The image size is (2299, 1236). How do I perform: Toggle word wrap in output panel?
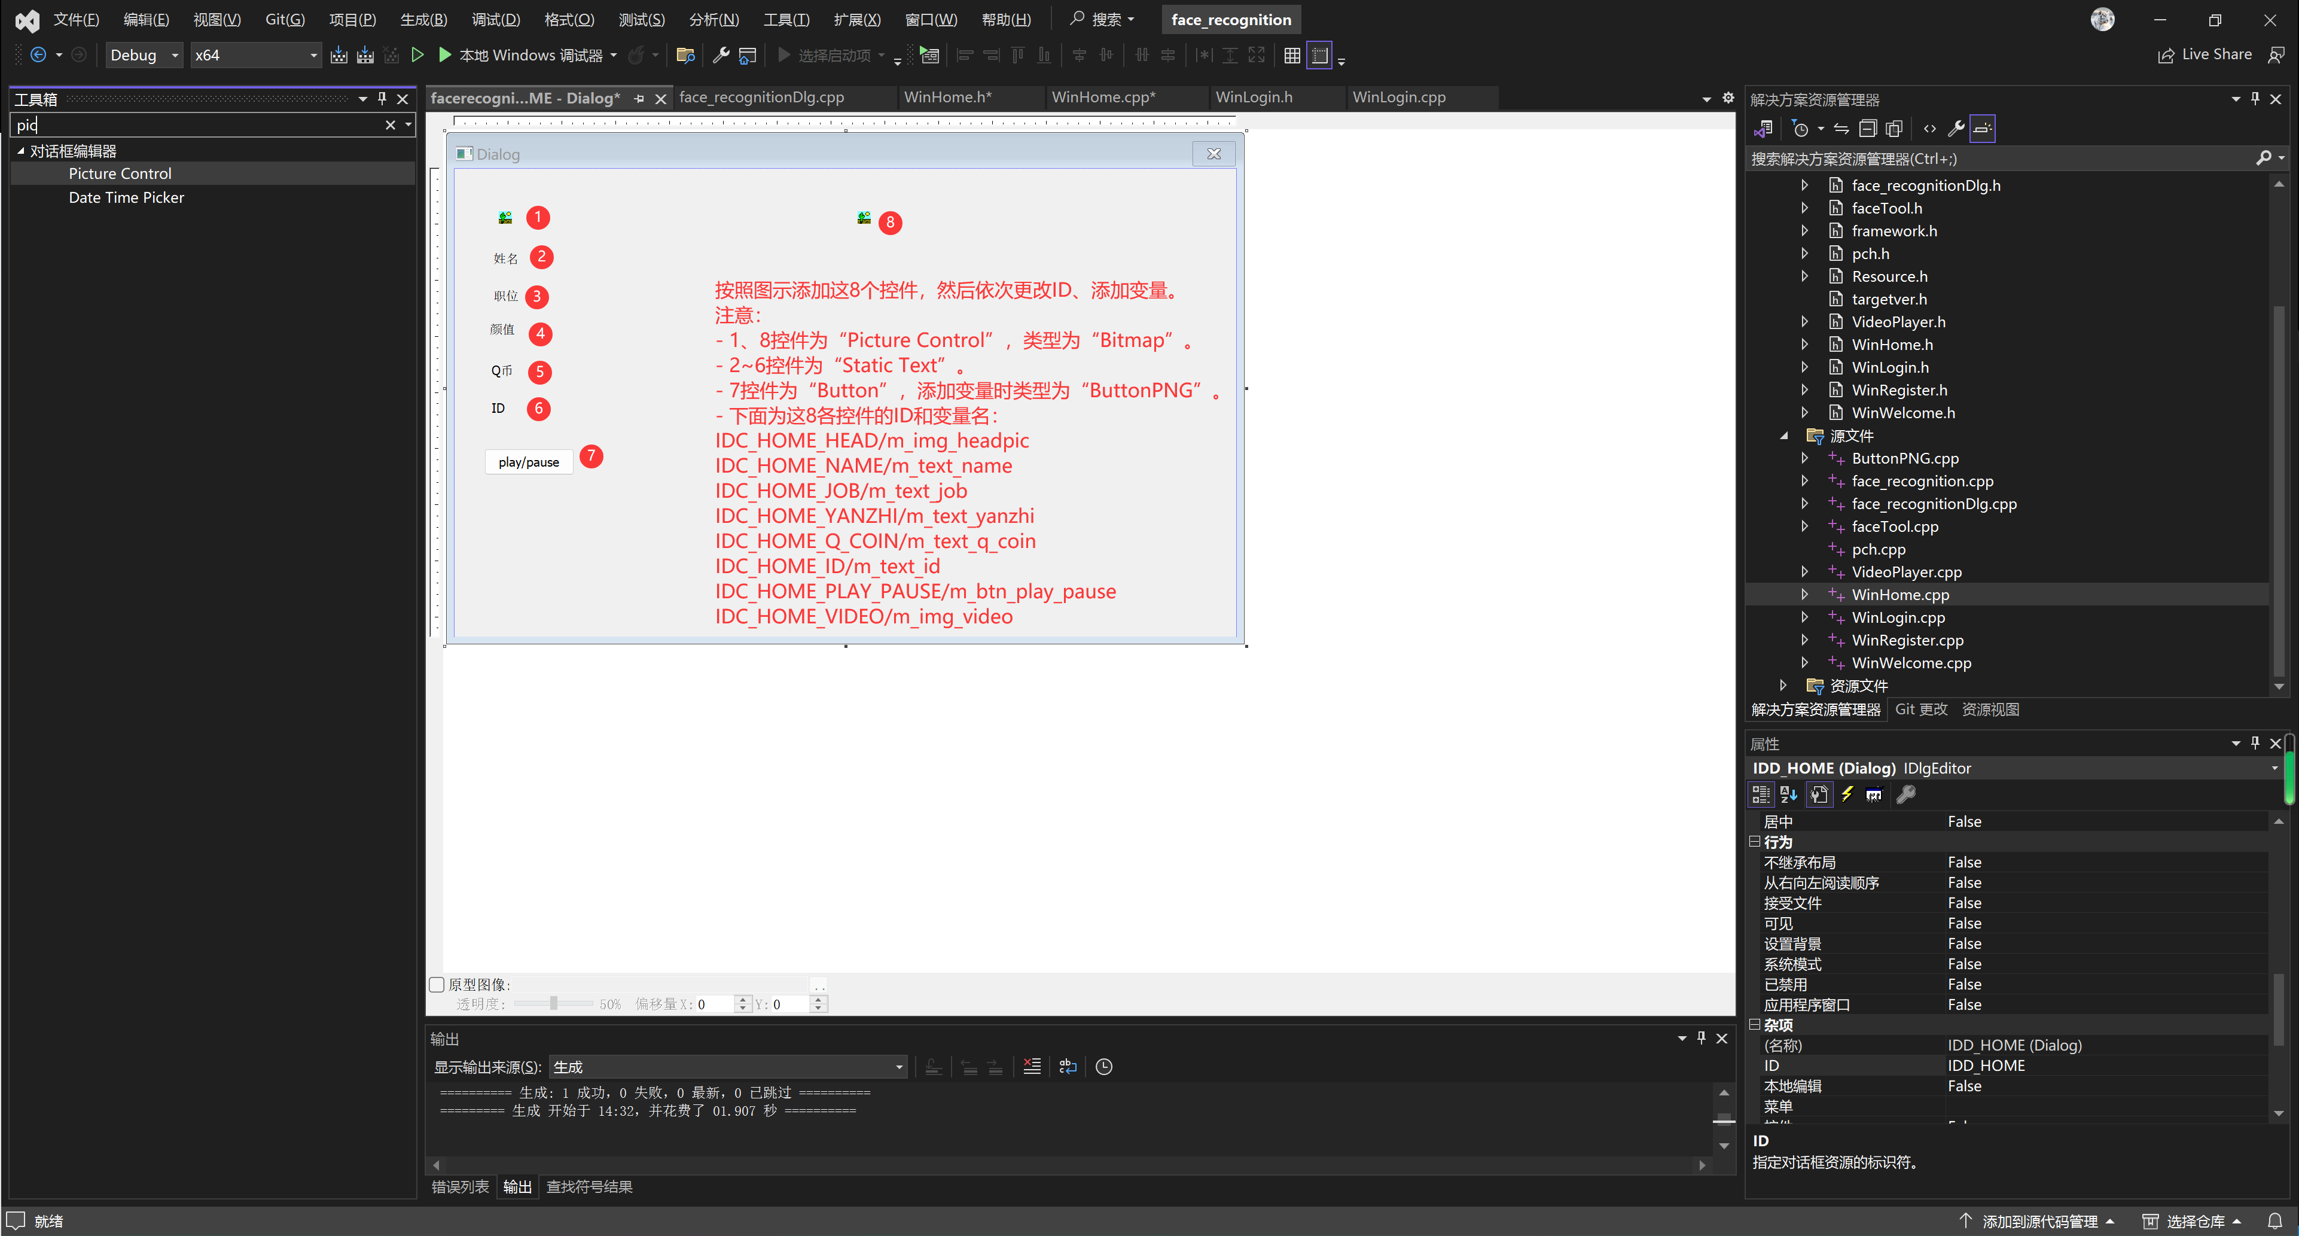(1068, 1066)
